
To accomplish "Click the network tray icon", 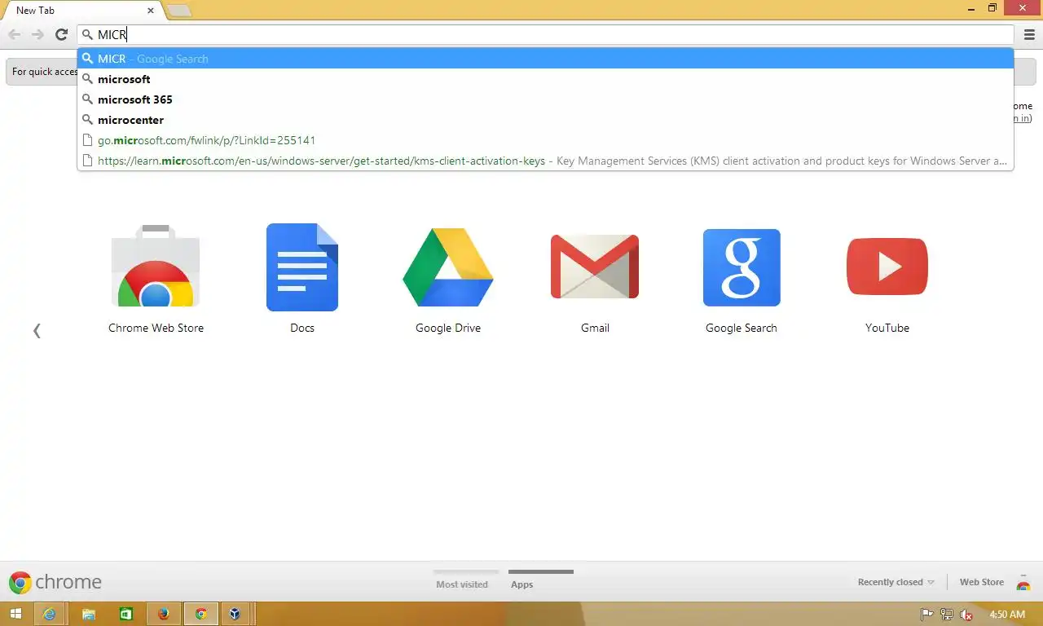I will click(x=946, y=615).
